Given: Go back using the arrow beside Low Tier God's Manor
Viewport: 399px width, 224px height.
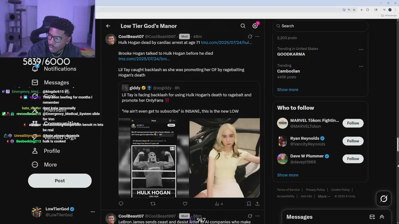Looking at the screenshot, I should pyautogui.click(x=108, y=26).
